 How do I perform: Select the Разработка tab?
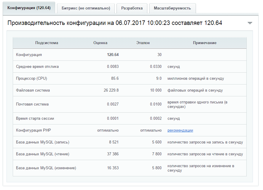coord(132,8)
